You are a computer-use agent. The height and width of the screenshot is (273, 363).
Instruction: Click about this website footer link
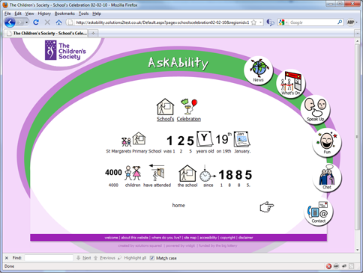click(x=135, y=238)
